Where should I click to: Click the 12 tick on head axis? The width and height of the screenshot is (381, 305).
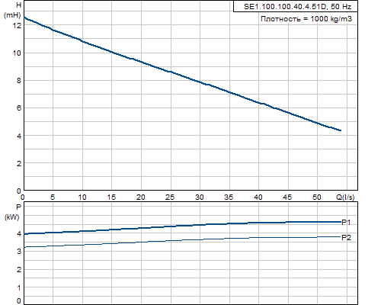18,25
